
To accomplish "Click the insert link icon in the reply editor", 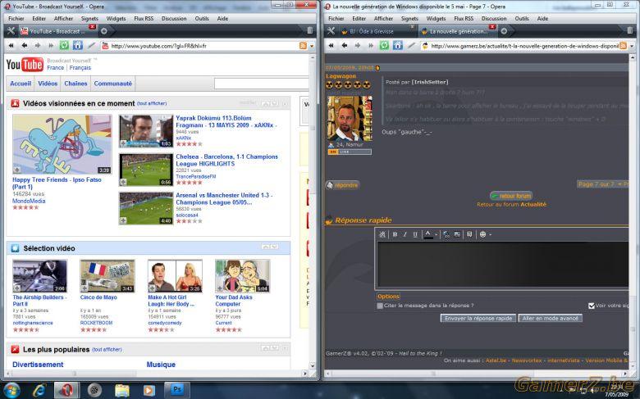I will pyautogui.click(x=446, y=234).
